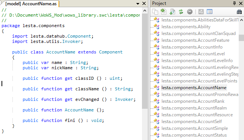Click the Synchronize With Active File icon

click(163, 12)
